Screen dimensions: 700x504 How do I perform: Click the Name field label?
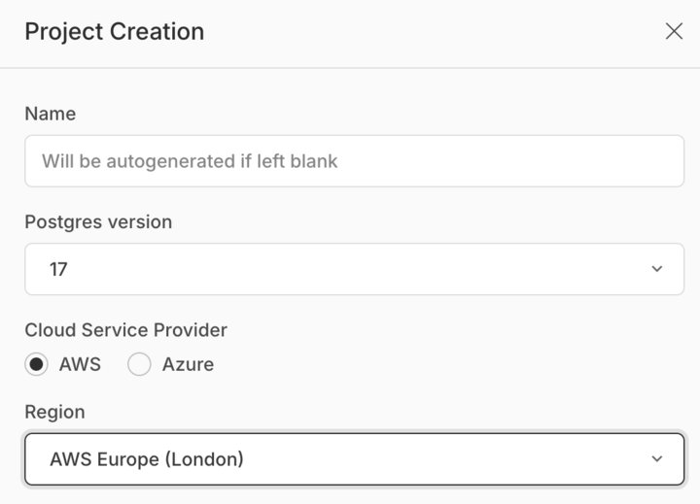click(x=50, y=114)
